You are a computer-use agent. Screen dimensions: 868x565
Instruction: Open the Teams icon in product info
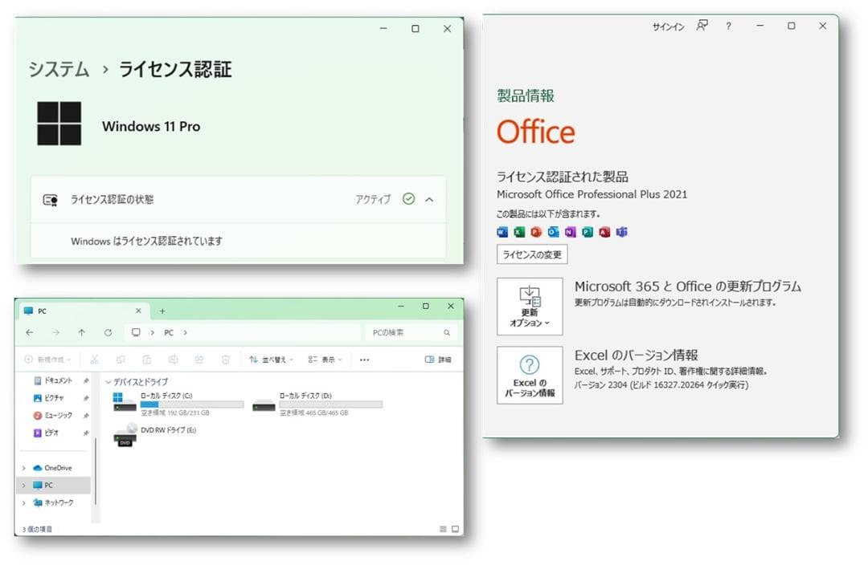(622, 231)
